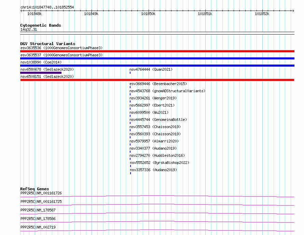Click PPP2R5C|NM_178587 transcript label
The image size is (304, 235).
(x=38, y=210)
